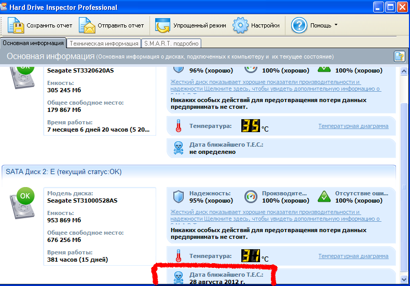The image size is (410, 286).
Task: Click the Сохранить отчет label
Action: click(x=49, y=25)
